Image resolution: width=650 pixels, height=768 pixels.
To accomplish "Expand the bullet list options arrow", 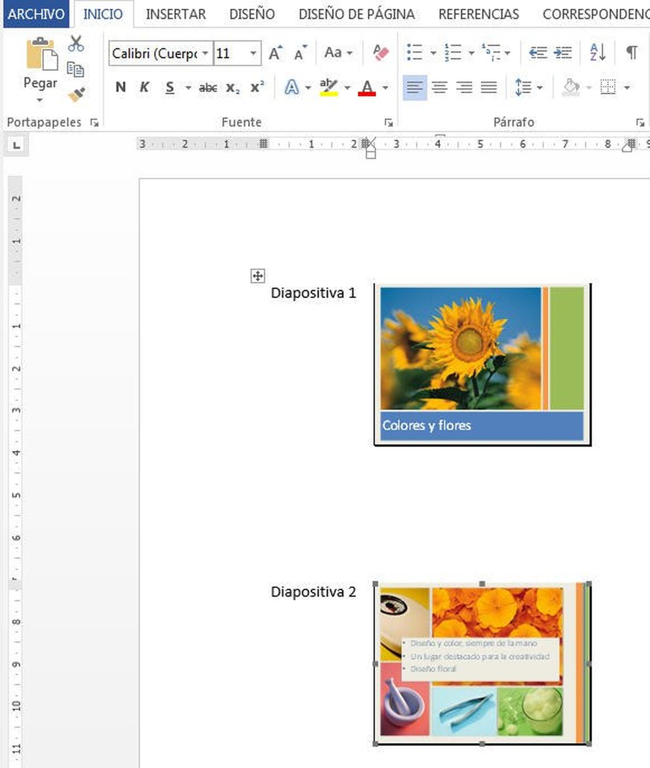I will [433, 51].
